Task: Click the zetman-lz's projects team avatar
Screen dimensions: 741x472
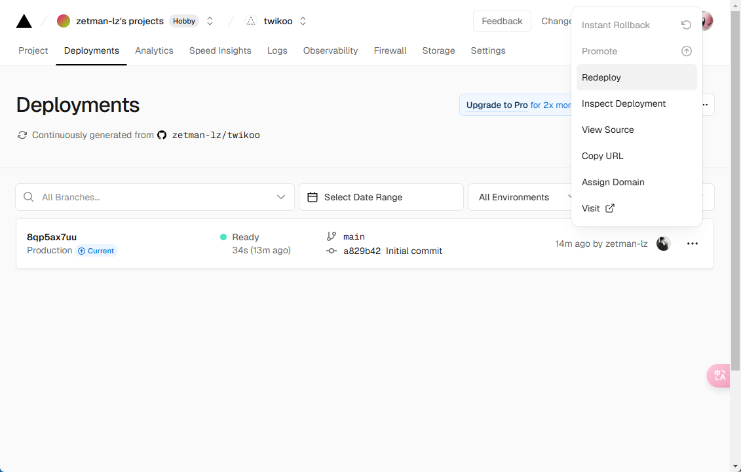Action: tap(64, 21)
